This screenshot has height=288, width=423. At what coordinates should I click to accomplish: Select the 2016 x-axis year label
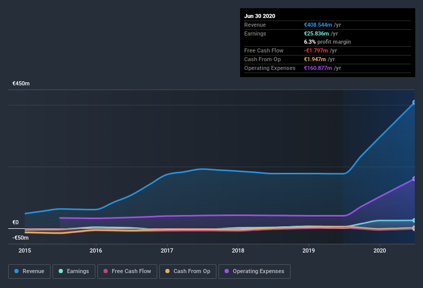[96, 251]
